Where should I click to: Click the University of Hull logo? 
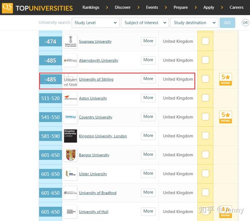70,212
